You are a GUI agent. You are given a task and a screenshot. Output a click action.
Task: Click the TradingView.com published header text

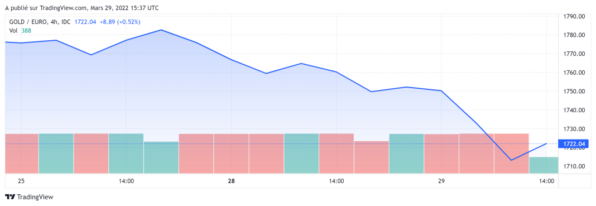tap(81, 8)
